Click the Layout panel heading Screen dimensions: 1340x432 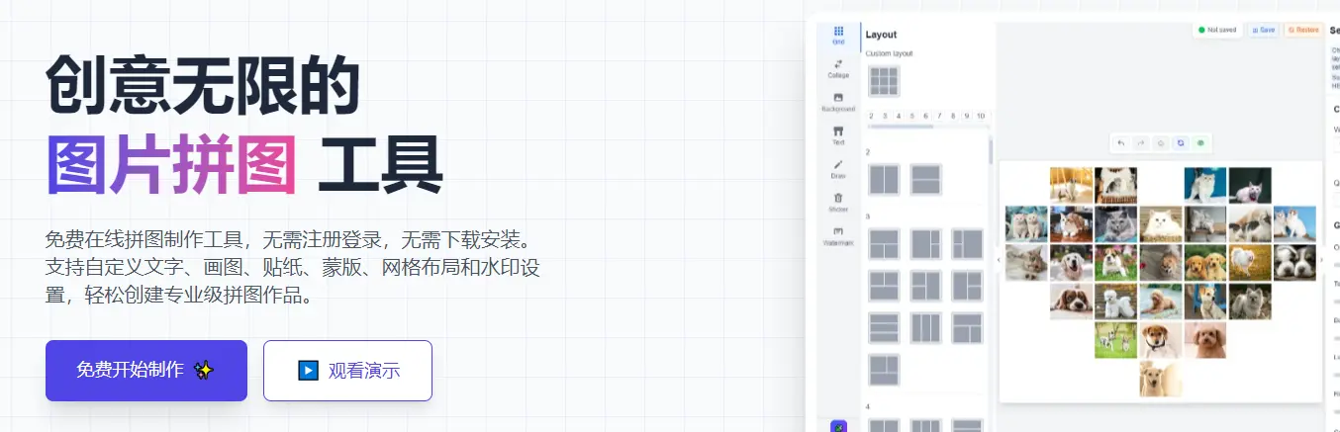click(x=882, y=35)
